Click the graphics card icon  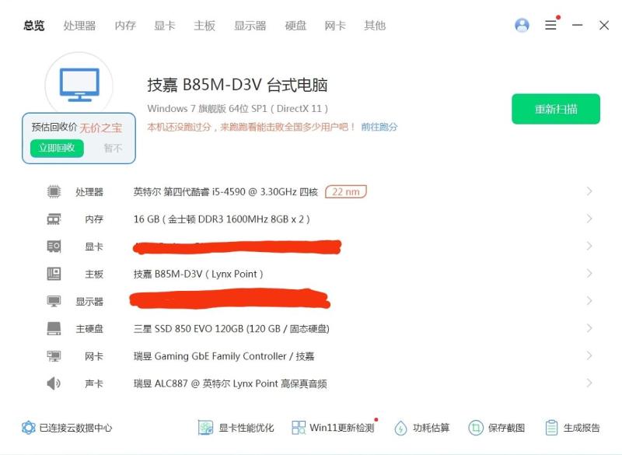(x=54, y=247)
